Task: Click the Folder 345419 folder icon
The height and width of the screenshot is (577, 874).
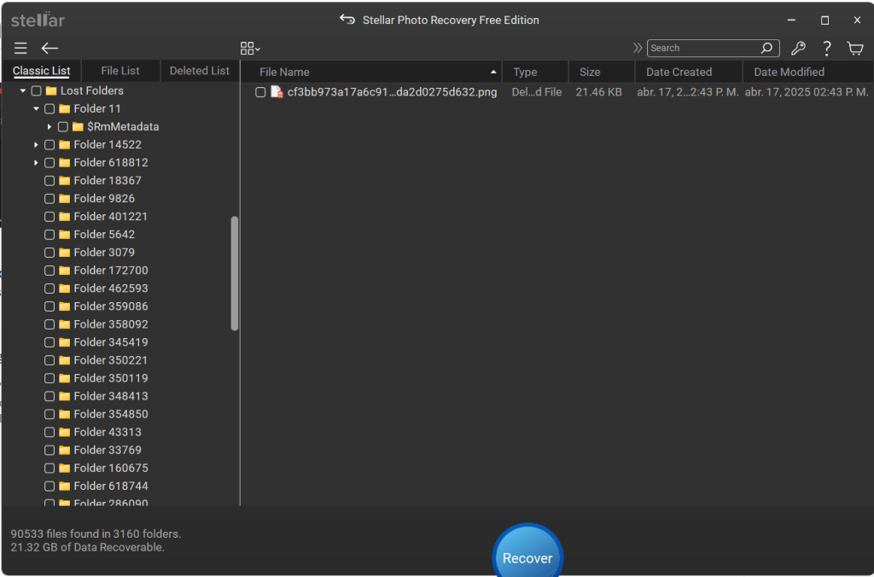Action: [65, 342]
